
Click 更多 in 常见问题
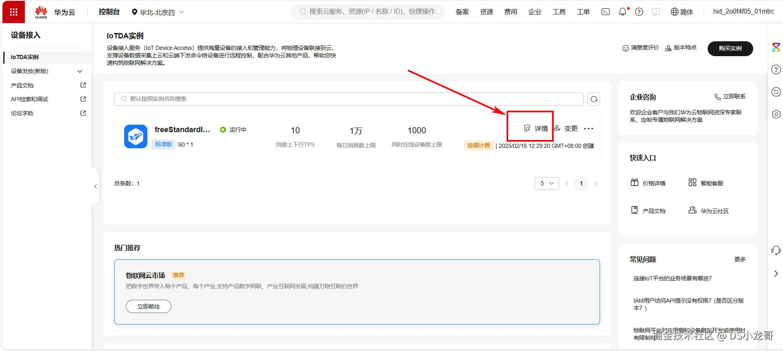pyautogui.click(x=740, y=259)
